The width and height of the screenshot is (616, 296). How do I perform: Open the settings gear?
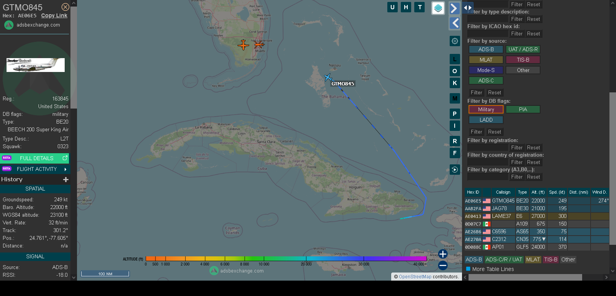455,41
